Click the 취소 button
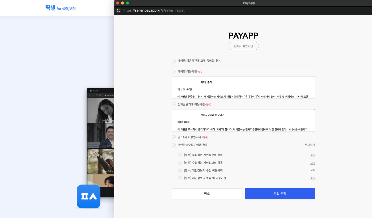 207,194
